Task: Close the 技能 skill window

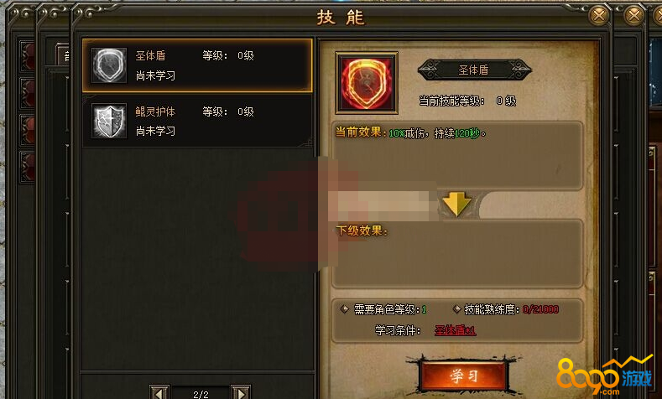Action: 599,16
